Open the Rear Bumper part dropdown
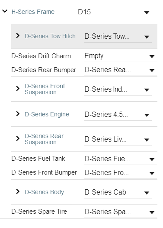The width and height of the screenshot is (163, 228). tap(121, 70)
